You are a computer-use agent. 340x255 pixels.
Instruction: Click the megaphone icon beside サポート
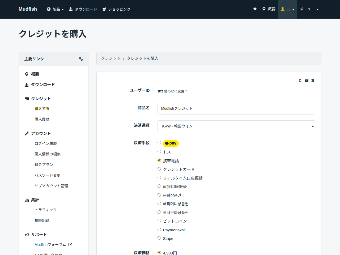coord(27,235)
